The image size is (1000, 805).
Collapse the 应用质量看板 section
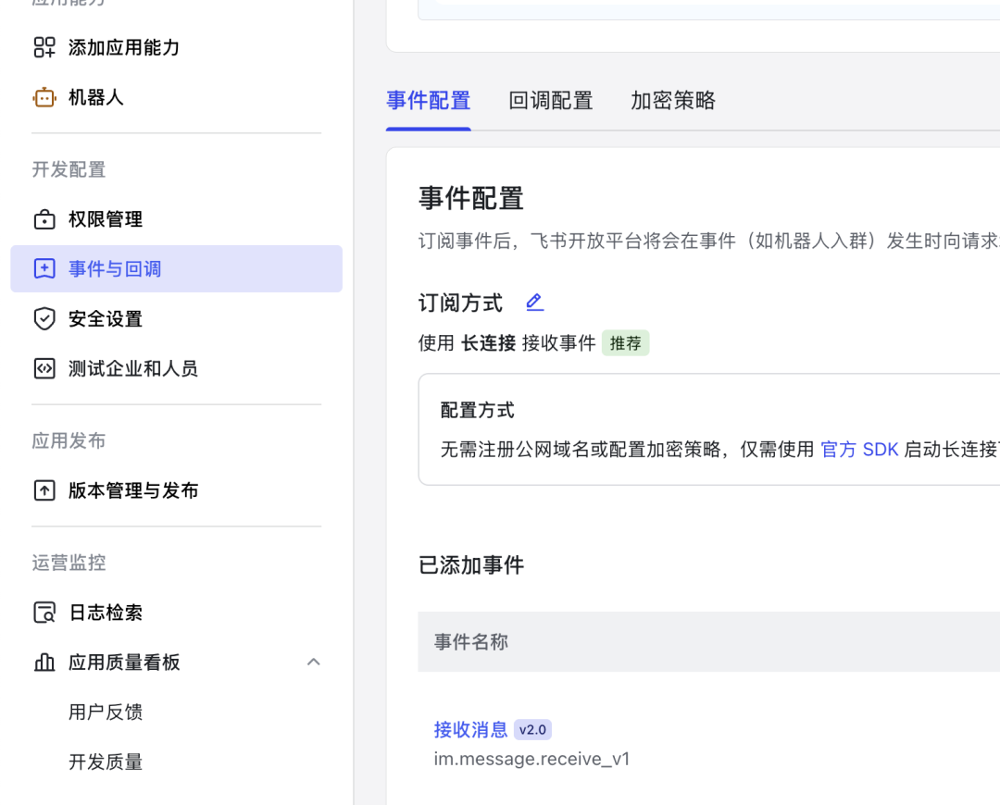[x=313, y=662]
